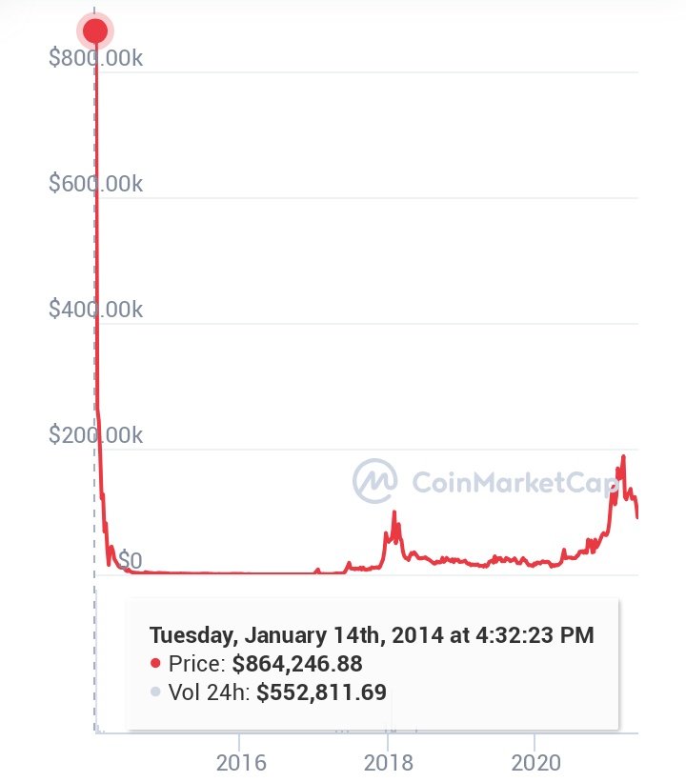Image resolution: width=686 pixels, height=782 pixels.
Task: Click the $800.00k y-axis label
Action: tap(95, 58)
